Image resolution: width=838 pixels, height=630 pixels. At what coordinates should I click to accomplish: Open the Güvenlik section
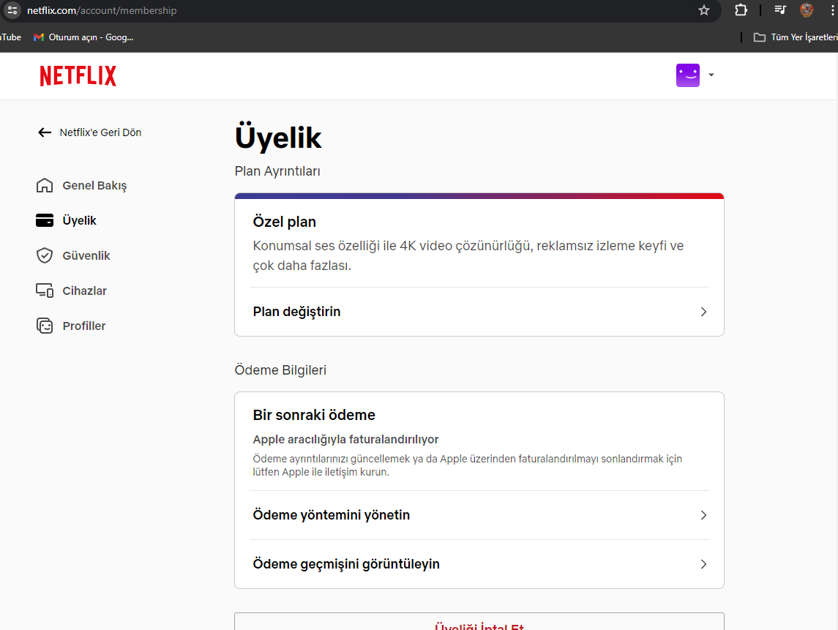(x=86, y=255)
